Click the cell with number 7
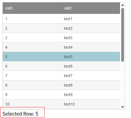 32,76
